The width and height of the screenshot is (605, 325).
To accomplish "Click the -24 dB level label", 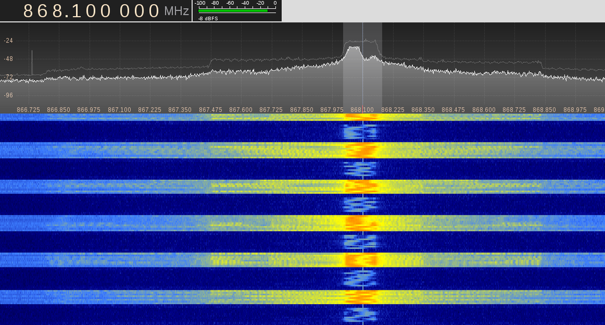I will [x=9, y=41].
